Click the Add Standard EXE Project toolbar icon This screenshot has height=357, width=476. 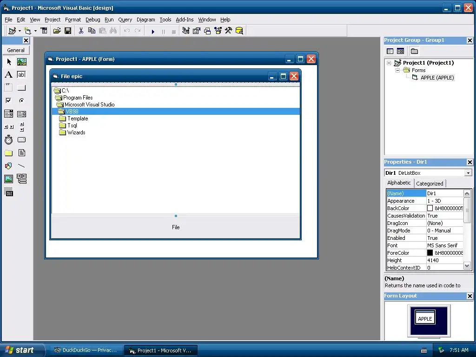(12, 31)
